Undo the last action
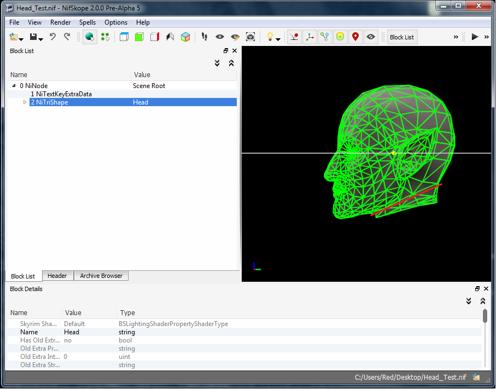The width and height of the screenshot is (496, 389). [x=52, y=37]
